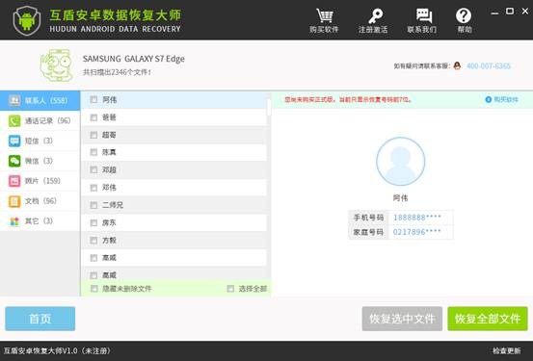This screenshot has width=533, height=361.
Task: Open the 帮助 question mark icon
Action: click(464, 15)
